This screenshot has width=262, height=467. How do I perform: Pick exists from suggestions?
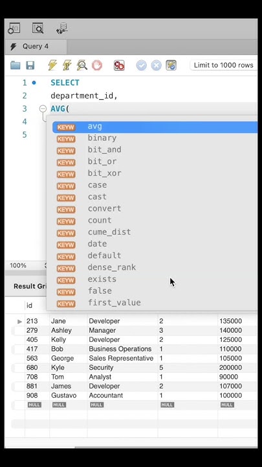155,280
